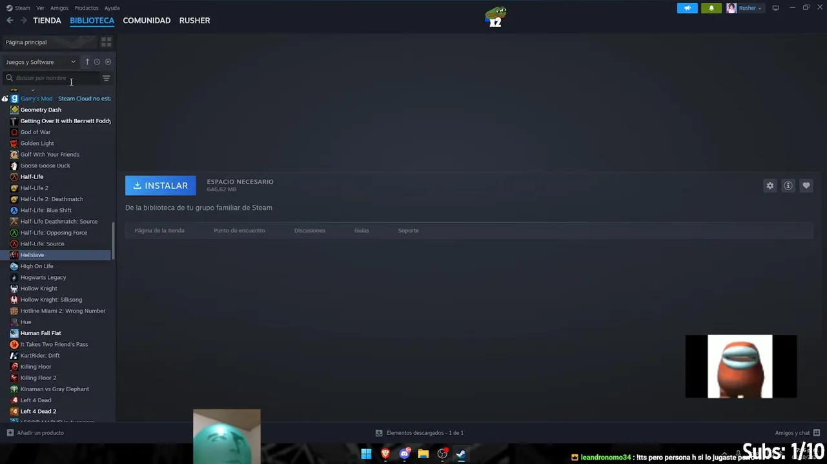Toggle the recent activity clock filter
The height and width of the screenshot is (464, 827).
[97, 62]
